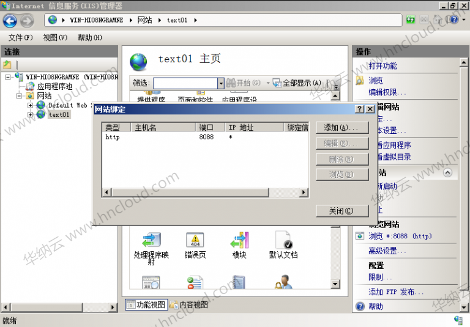Image resolution: width=470 pixels, height=327 pixels.
Task: Open address bar arrow after WIN-HIO8NGRAMNE
Action: click(131, 20)
